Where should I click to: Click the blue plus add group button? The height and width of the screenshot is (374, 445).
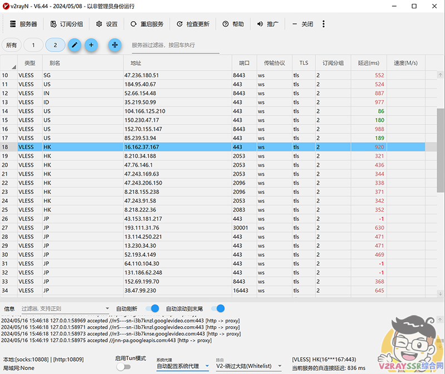[91, 45]
